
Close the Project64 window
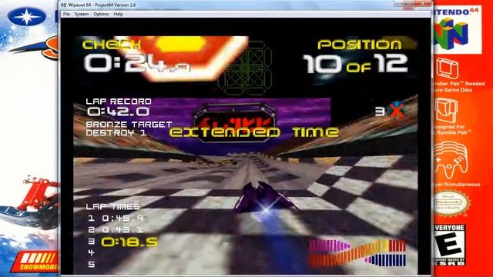pos(423,3)
